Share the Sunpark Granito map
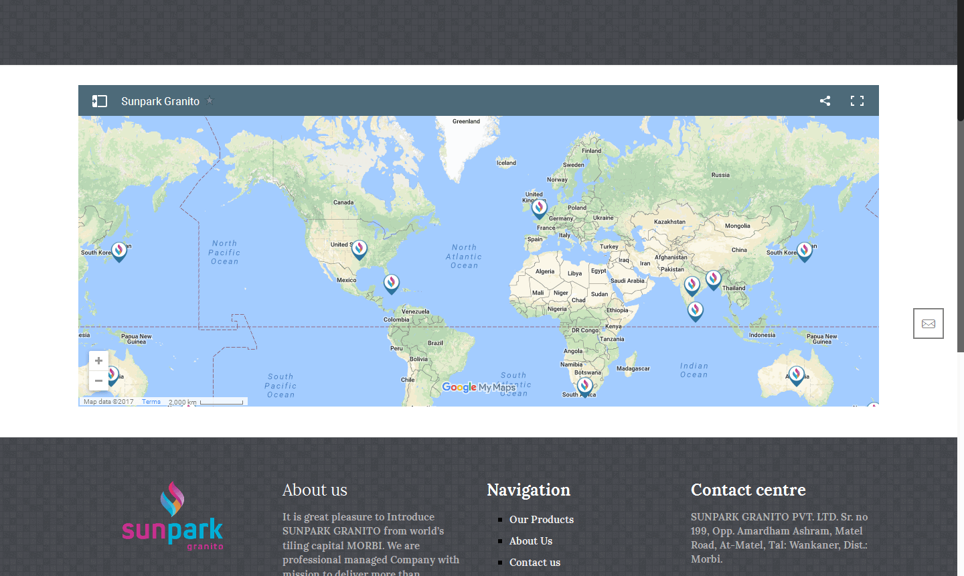The height and width of the screenshot is (576, 964). pyautogui.click(x=825, y=100)
